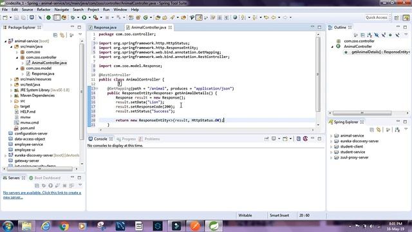412x232 pixels.
Task: Toggle Hide Local Types in Outline toolbar
Action: click(x=397, y=35)
